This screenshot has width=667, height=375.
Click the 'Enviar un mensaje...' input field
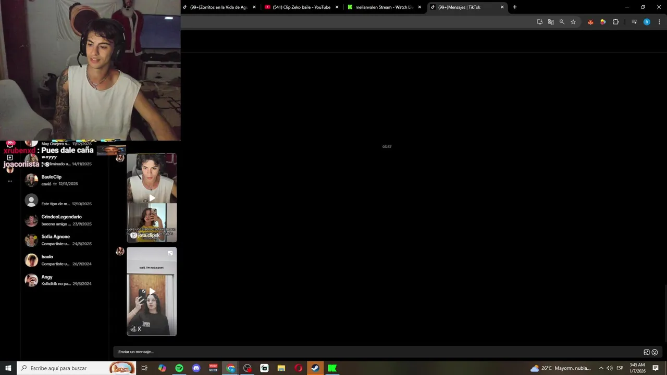point(378,352)
